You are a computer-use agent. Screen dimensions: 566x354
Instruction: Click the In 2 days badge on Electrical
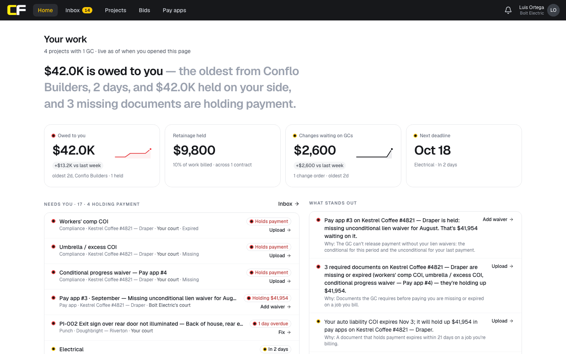click(276, 349)
